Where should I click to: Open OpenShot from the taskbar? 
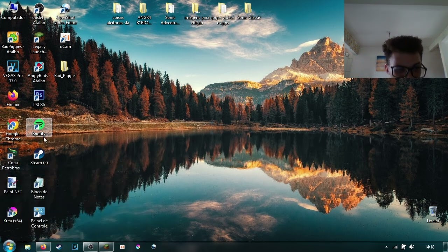click(x=153, y=247)
